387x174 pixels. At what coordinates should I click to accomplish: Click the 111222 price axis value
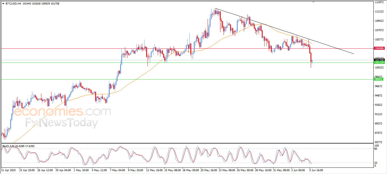[x=379, y=12]
